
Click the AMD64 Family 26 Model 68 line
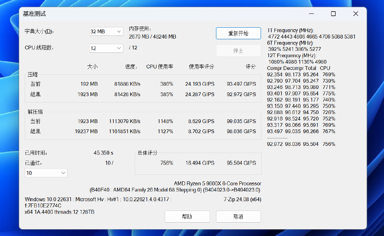point(175,190)
